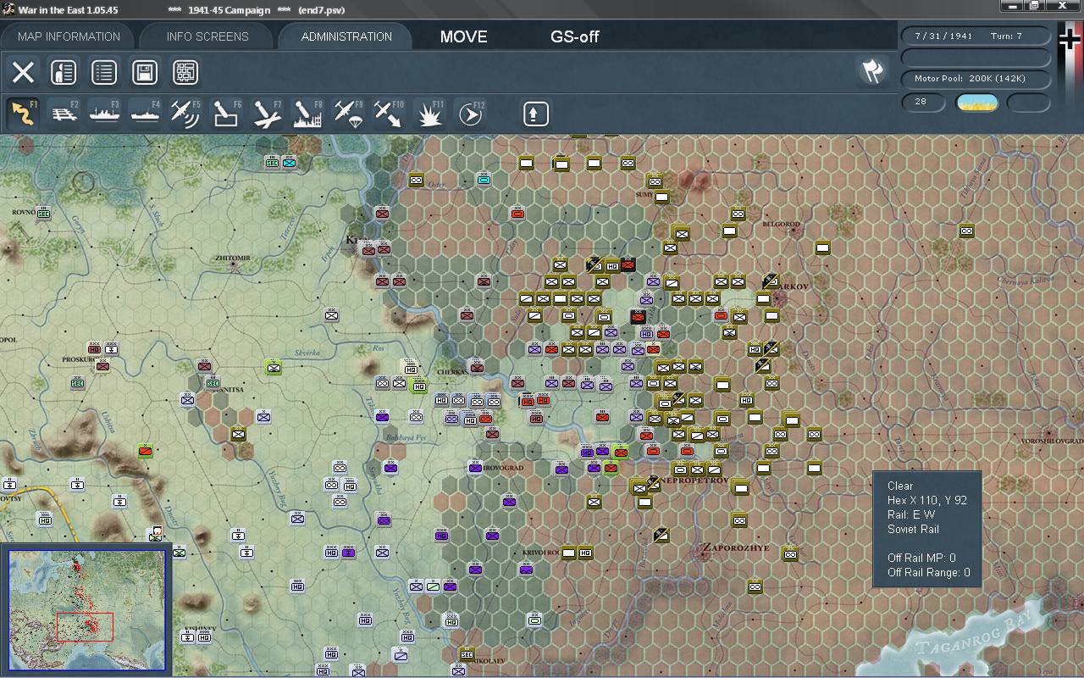Screen dimensions: 1084x678
Task: Click 'Off Rail Range: 0' in tooltip
Action: coord(929,572)
